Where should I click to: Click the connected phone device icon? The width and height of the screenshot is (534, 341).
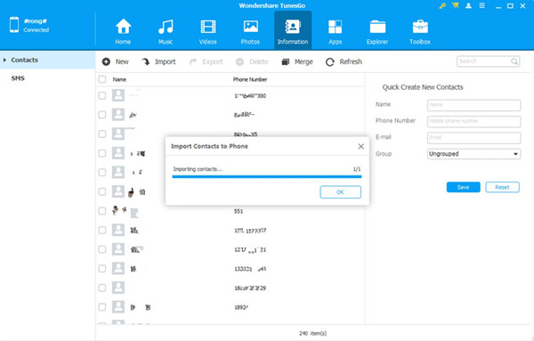pyautogui.click(x=14, y=25)
